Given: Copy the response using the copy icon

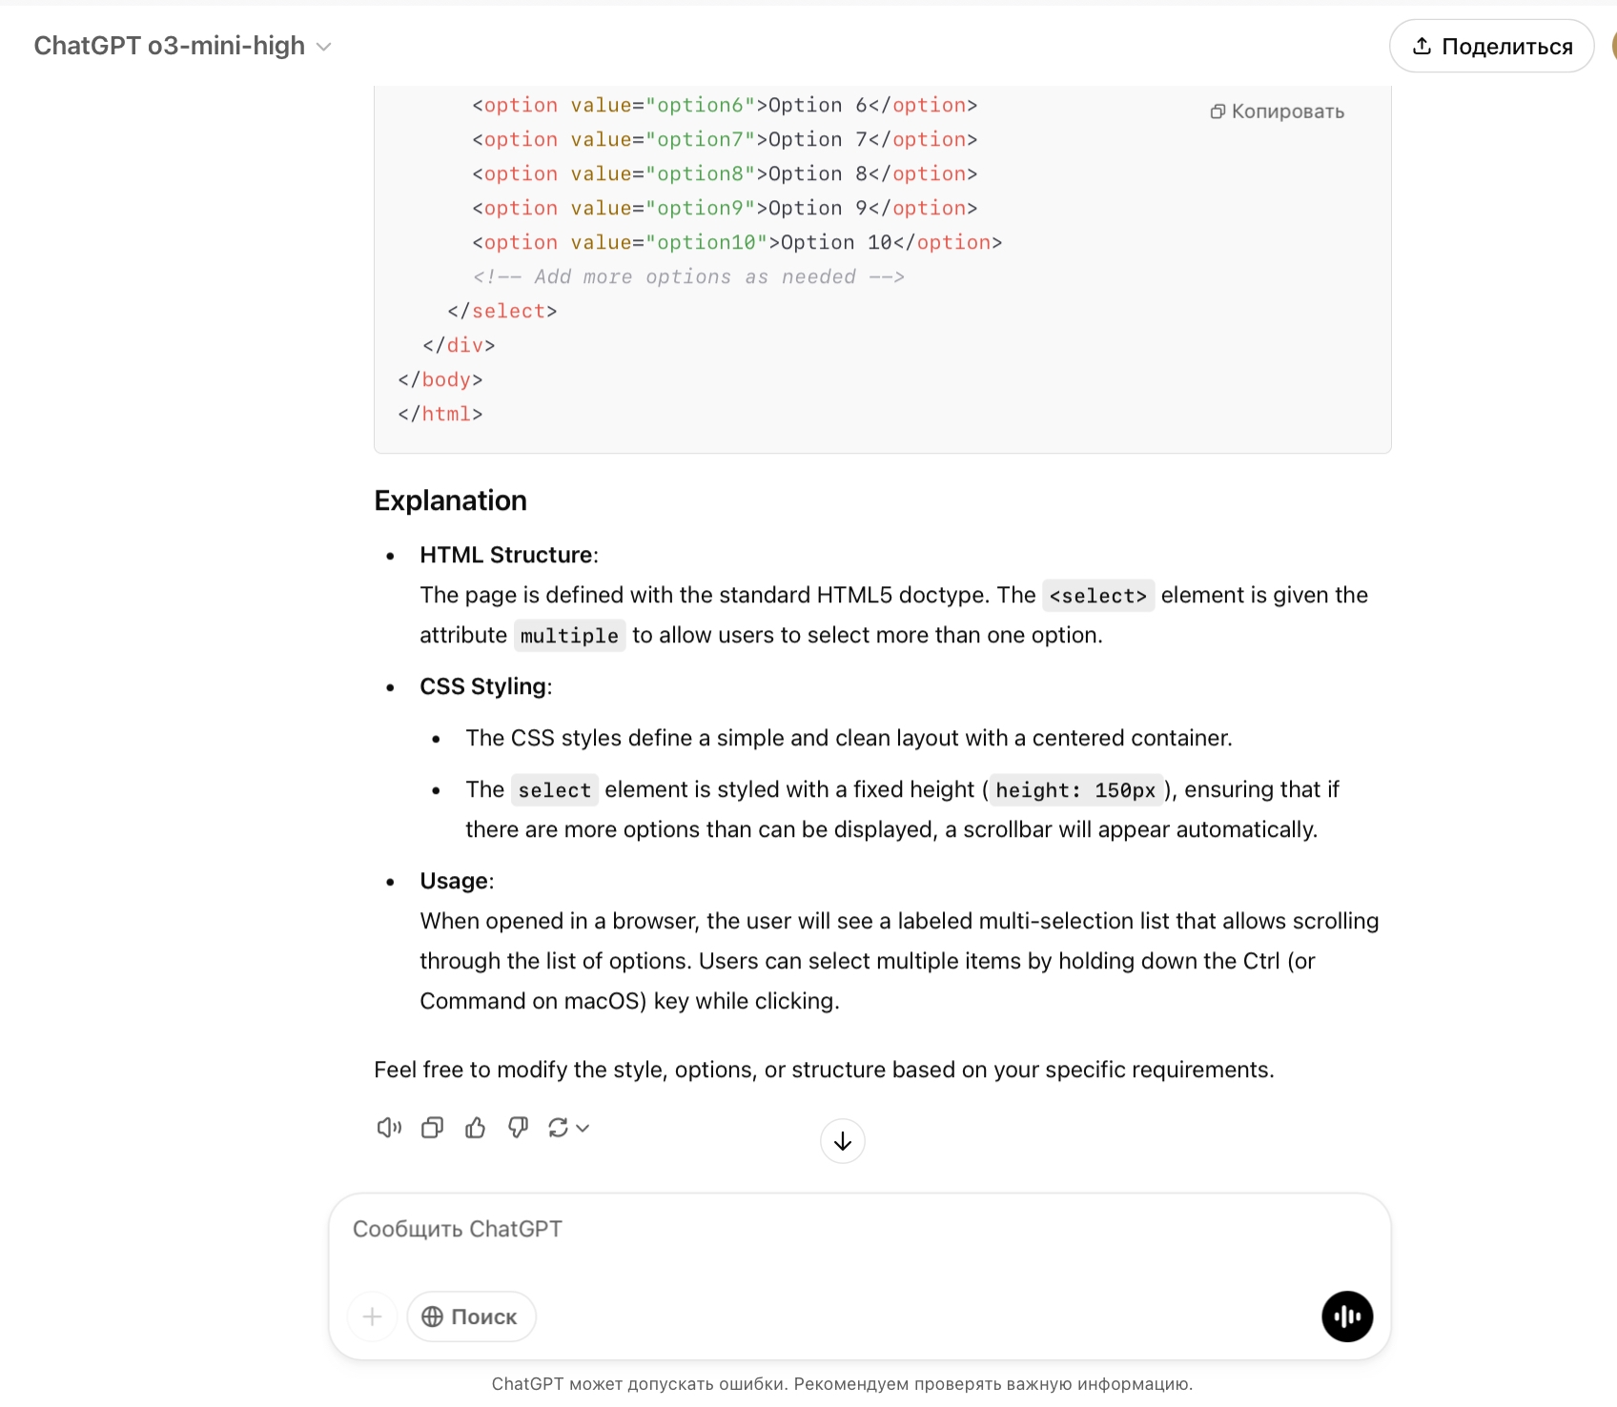Looking at the screenshot, I should [432, 1128].
